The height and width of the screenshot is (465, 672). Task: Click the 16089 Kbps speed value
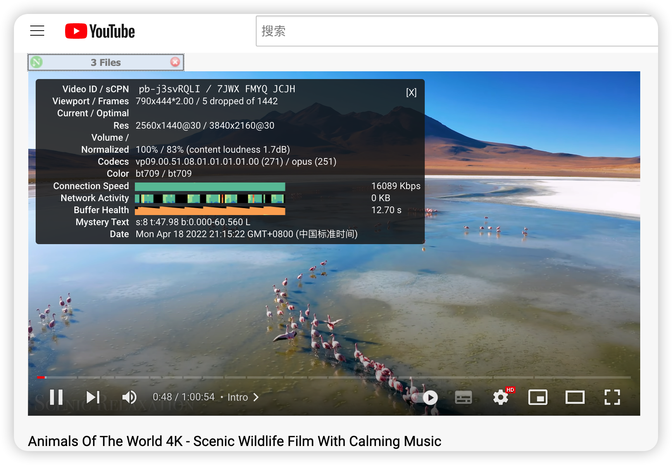(396, 186)
